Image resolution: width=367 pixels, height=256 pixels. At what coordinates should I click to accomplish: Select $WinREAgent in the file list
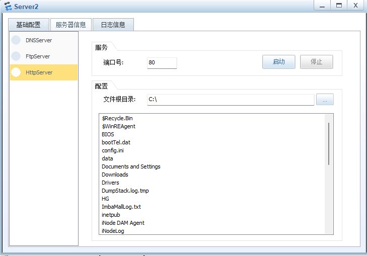tap(118, 126)
